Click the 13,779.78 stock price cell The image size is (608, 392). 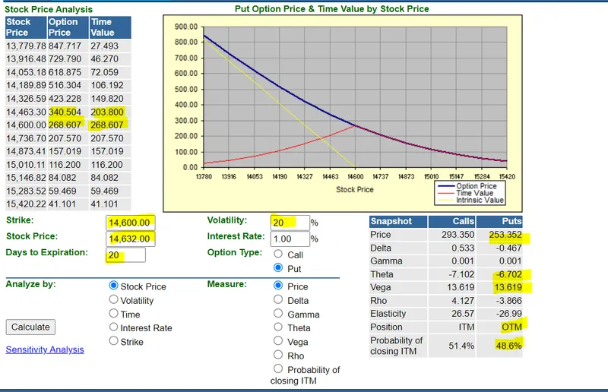click(x=26, y=46)
